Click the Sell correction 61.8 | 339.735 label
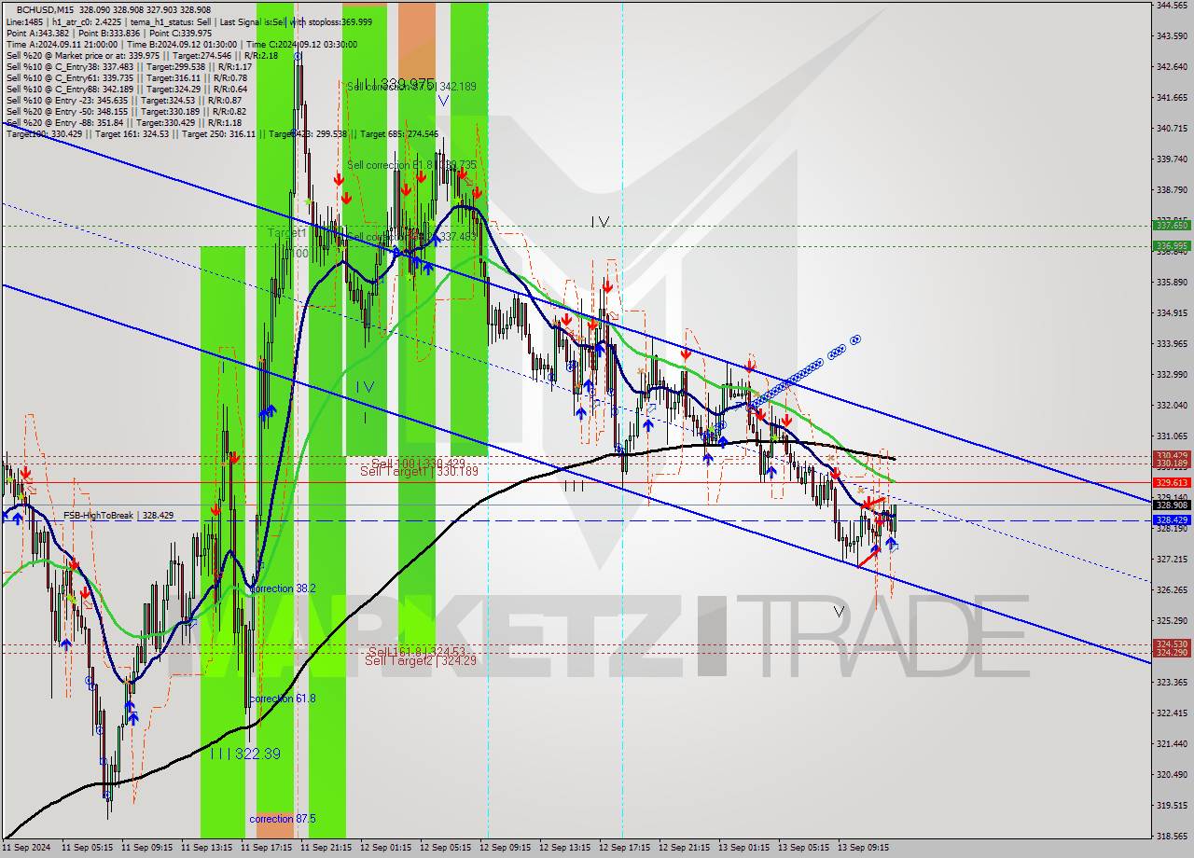Image resolution: width=1194 pixels, height=858 pixels. pos(411,165)
